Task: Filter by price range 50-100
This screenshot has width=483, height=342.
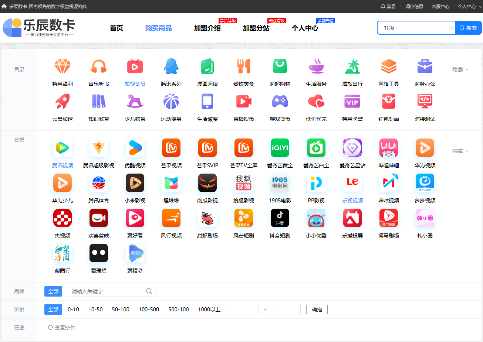Action: click(121, 309)
